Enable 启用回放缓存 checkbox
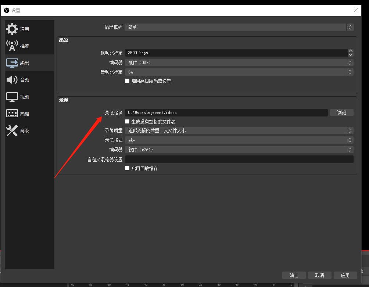Viewport: 369px width, 287px height. [128, 168]
